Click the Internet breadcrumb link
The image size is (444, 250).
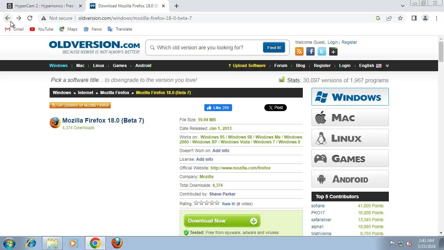point(85,93)
